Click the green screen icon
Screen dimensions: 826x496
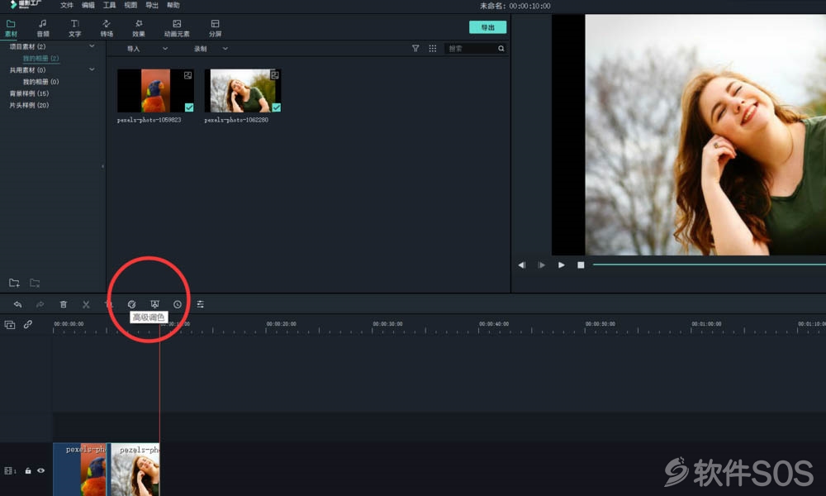(154, 304)
